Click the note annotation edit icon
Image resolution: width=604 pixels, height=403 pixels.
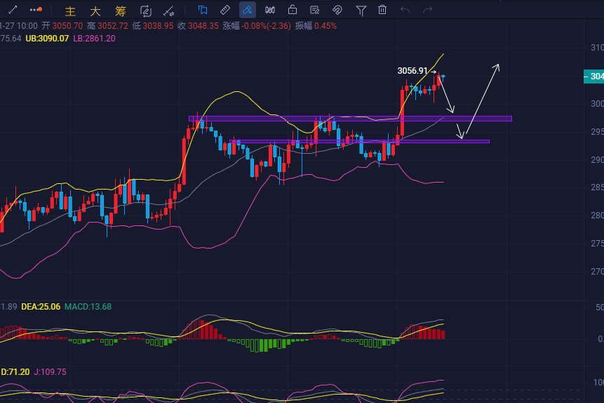coord(315,10)
